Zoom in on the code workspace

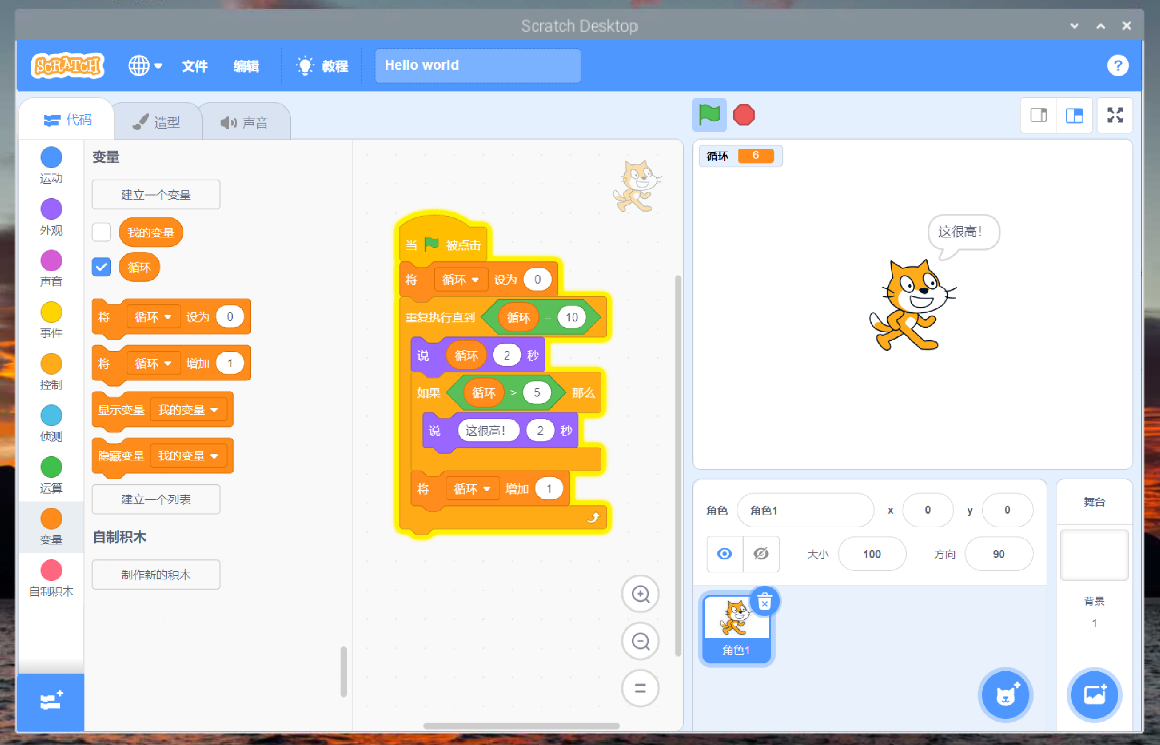[640, 593]
